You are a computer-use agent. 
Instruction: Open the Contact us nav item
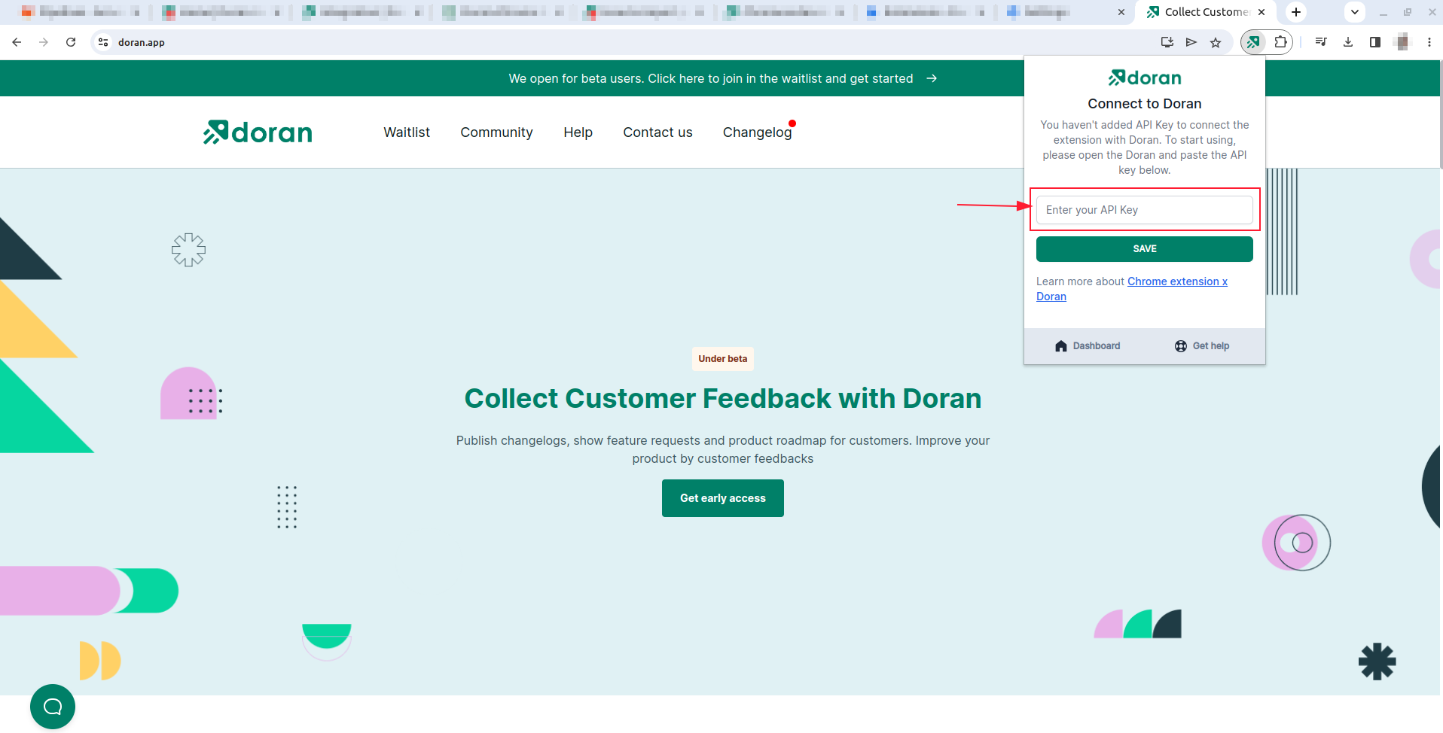point(657,132)
